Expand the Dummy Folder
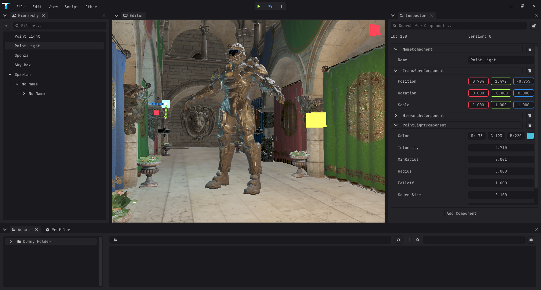541x290 pixels. point(10,242)
